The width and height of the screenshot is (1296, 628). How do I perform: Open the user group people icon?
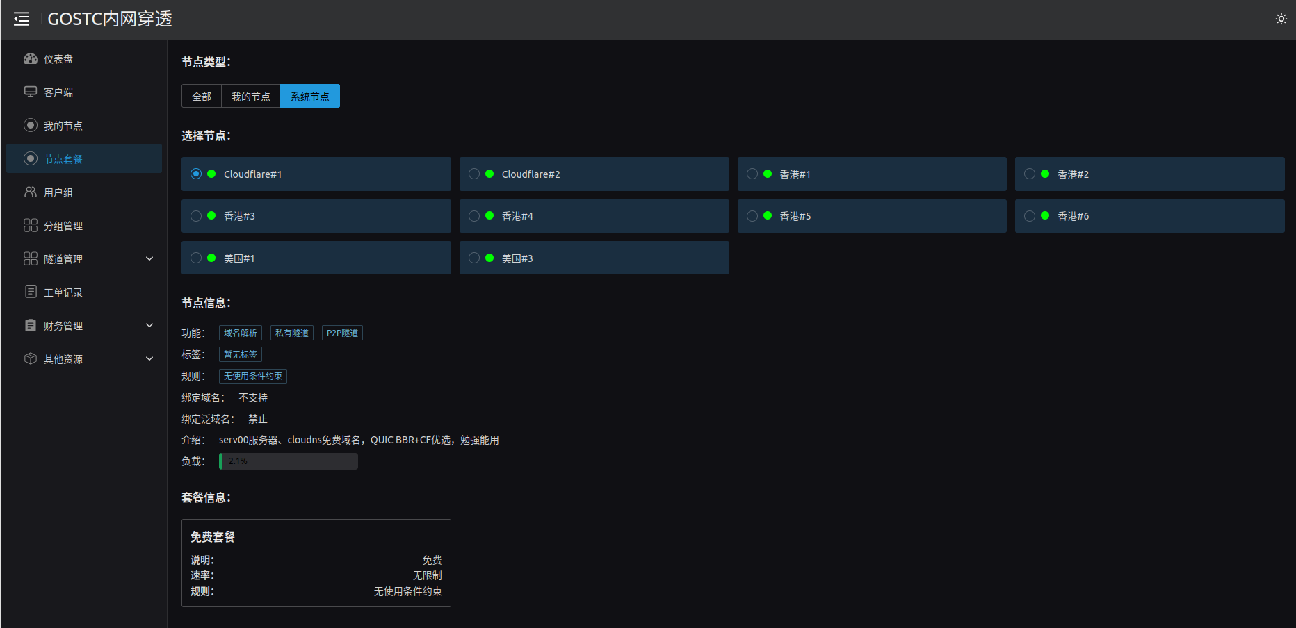pos(31,192)
